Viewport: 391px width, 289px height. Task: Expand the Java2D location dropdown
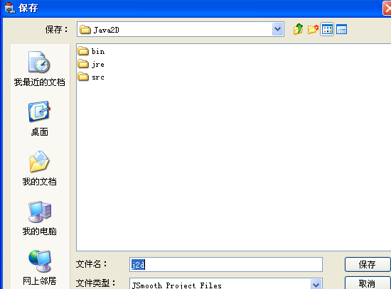[277, 29]
